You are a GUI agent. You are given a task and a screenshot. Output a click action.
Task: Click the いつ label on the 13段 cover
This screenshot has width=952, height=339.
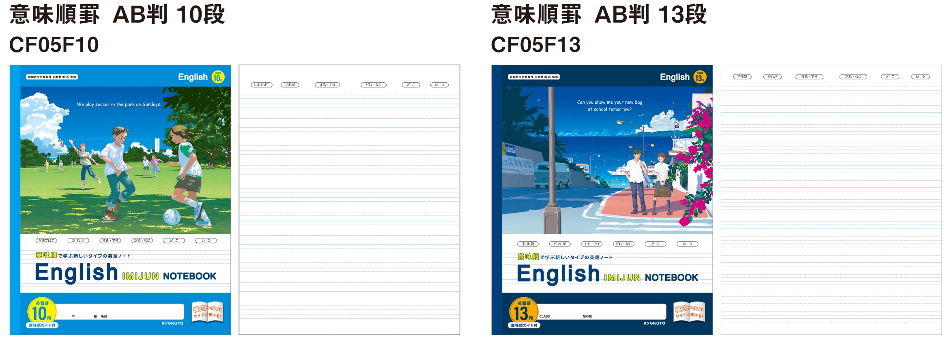click(x=688, y=244)
